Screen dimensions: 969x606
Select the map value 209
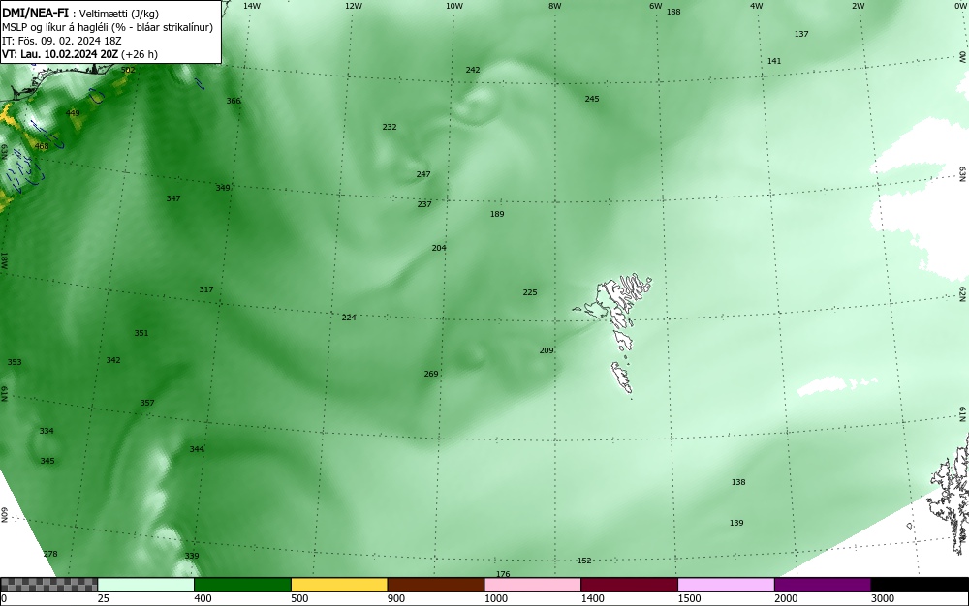pos(547,350)
